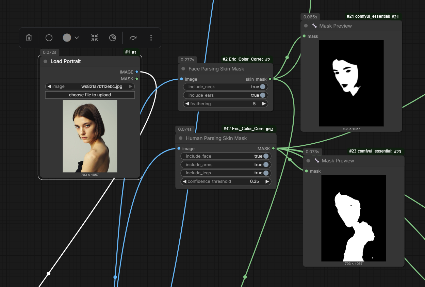Click collapse dot on Mask Preview #23
425x287 pixels.
tap(308, 161)
